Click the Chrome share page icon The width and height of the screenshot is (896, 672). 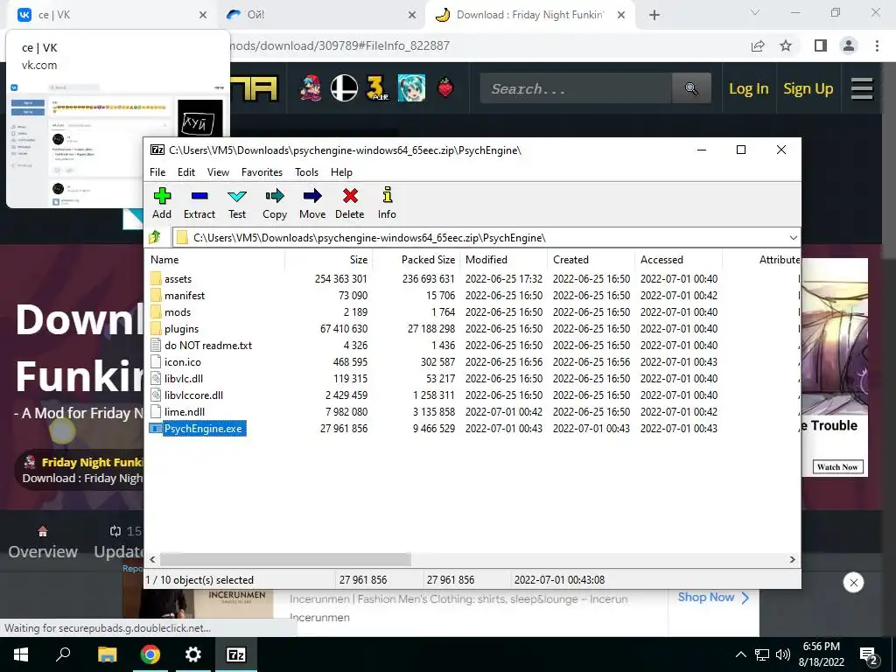[758, 45]
